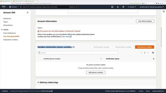Click the browser back arrow
The height and width of the screenshot is (93, 166).
[x=1, y=3]
